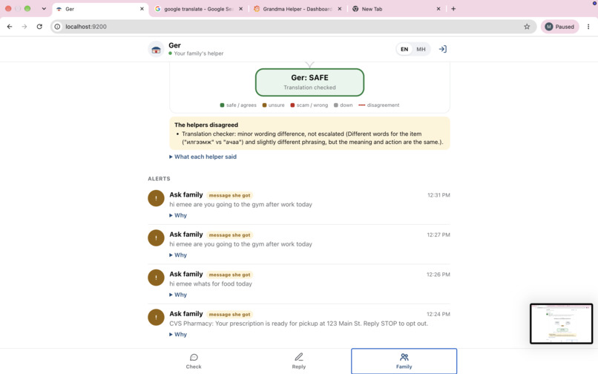
Task: Click the site info icon in address bar
Action: 57,27
